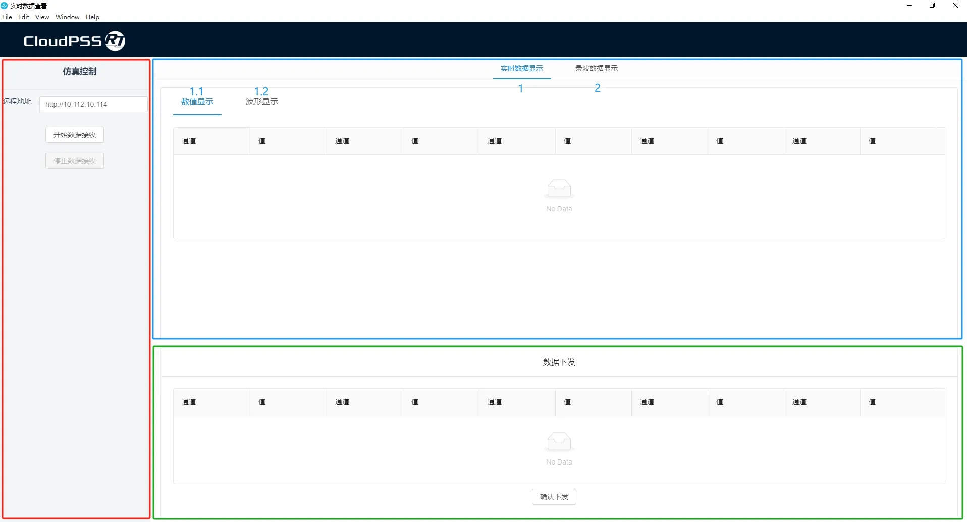The image size is (967, 522).
Task: Click the CloudPSS RT logo
Action: click(x=75, y=41)
